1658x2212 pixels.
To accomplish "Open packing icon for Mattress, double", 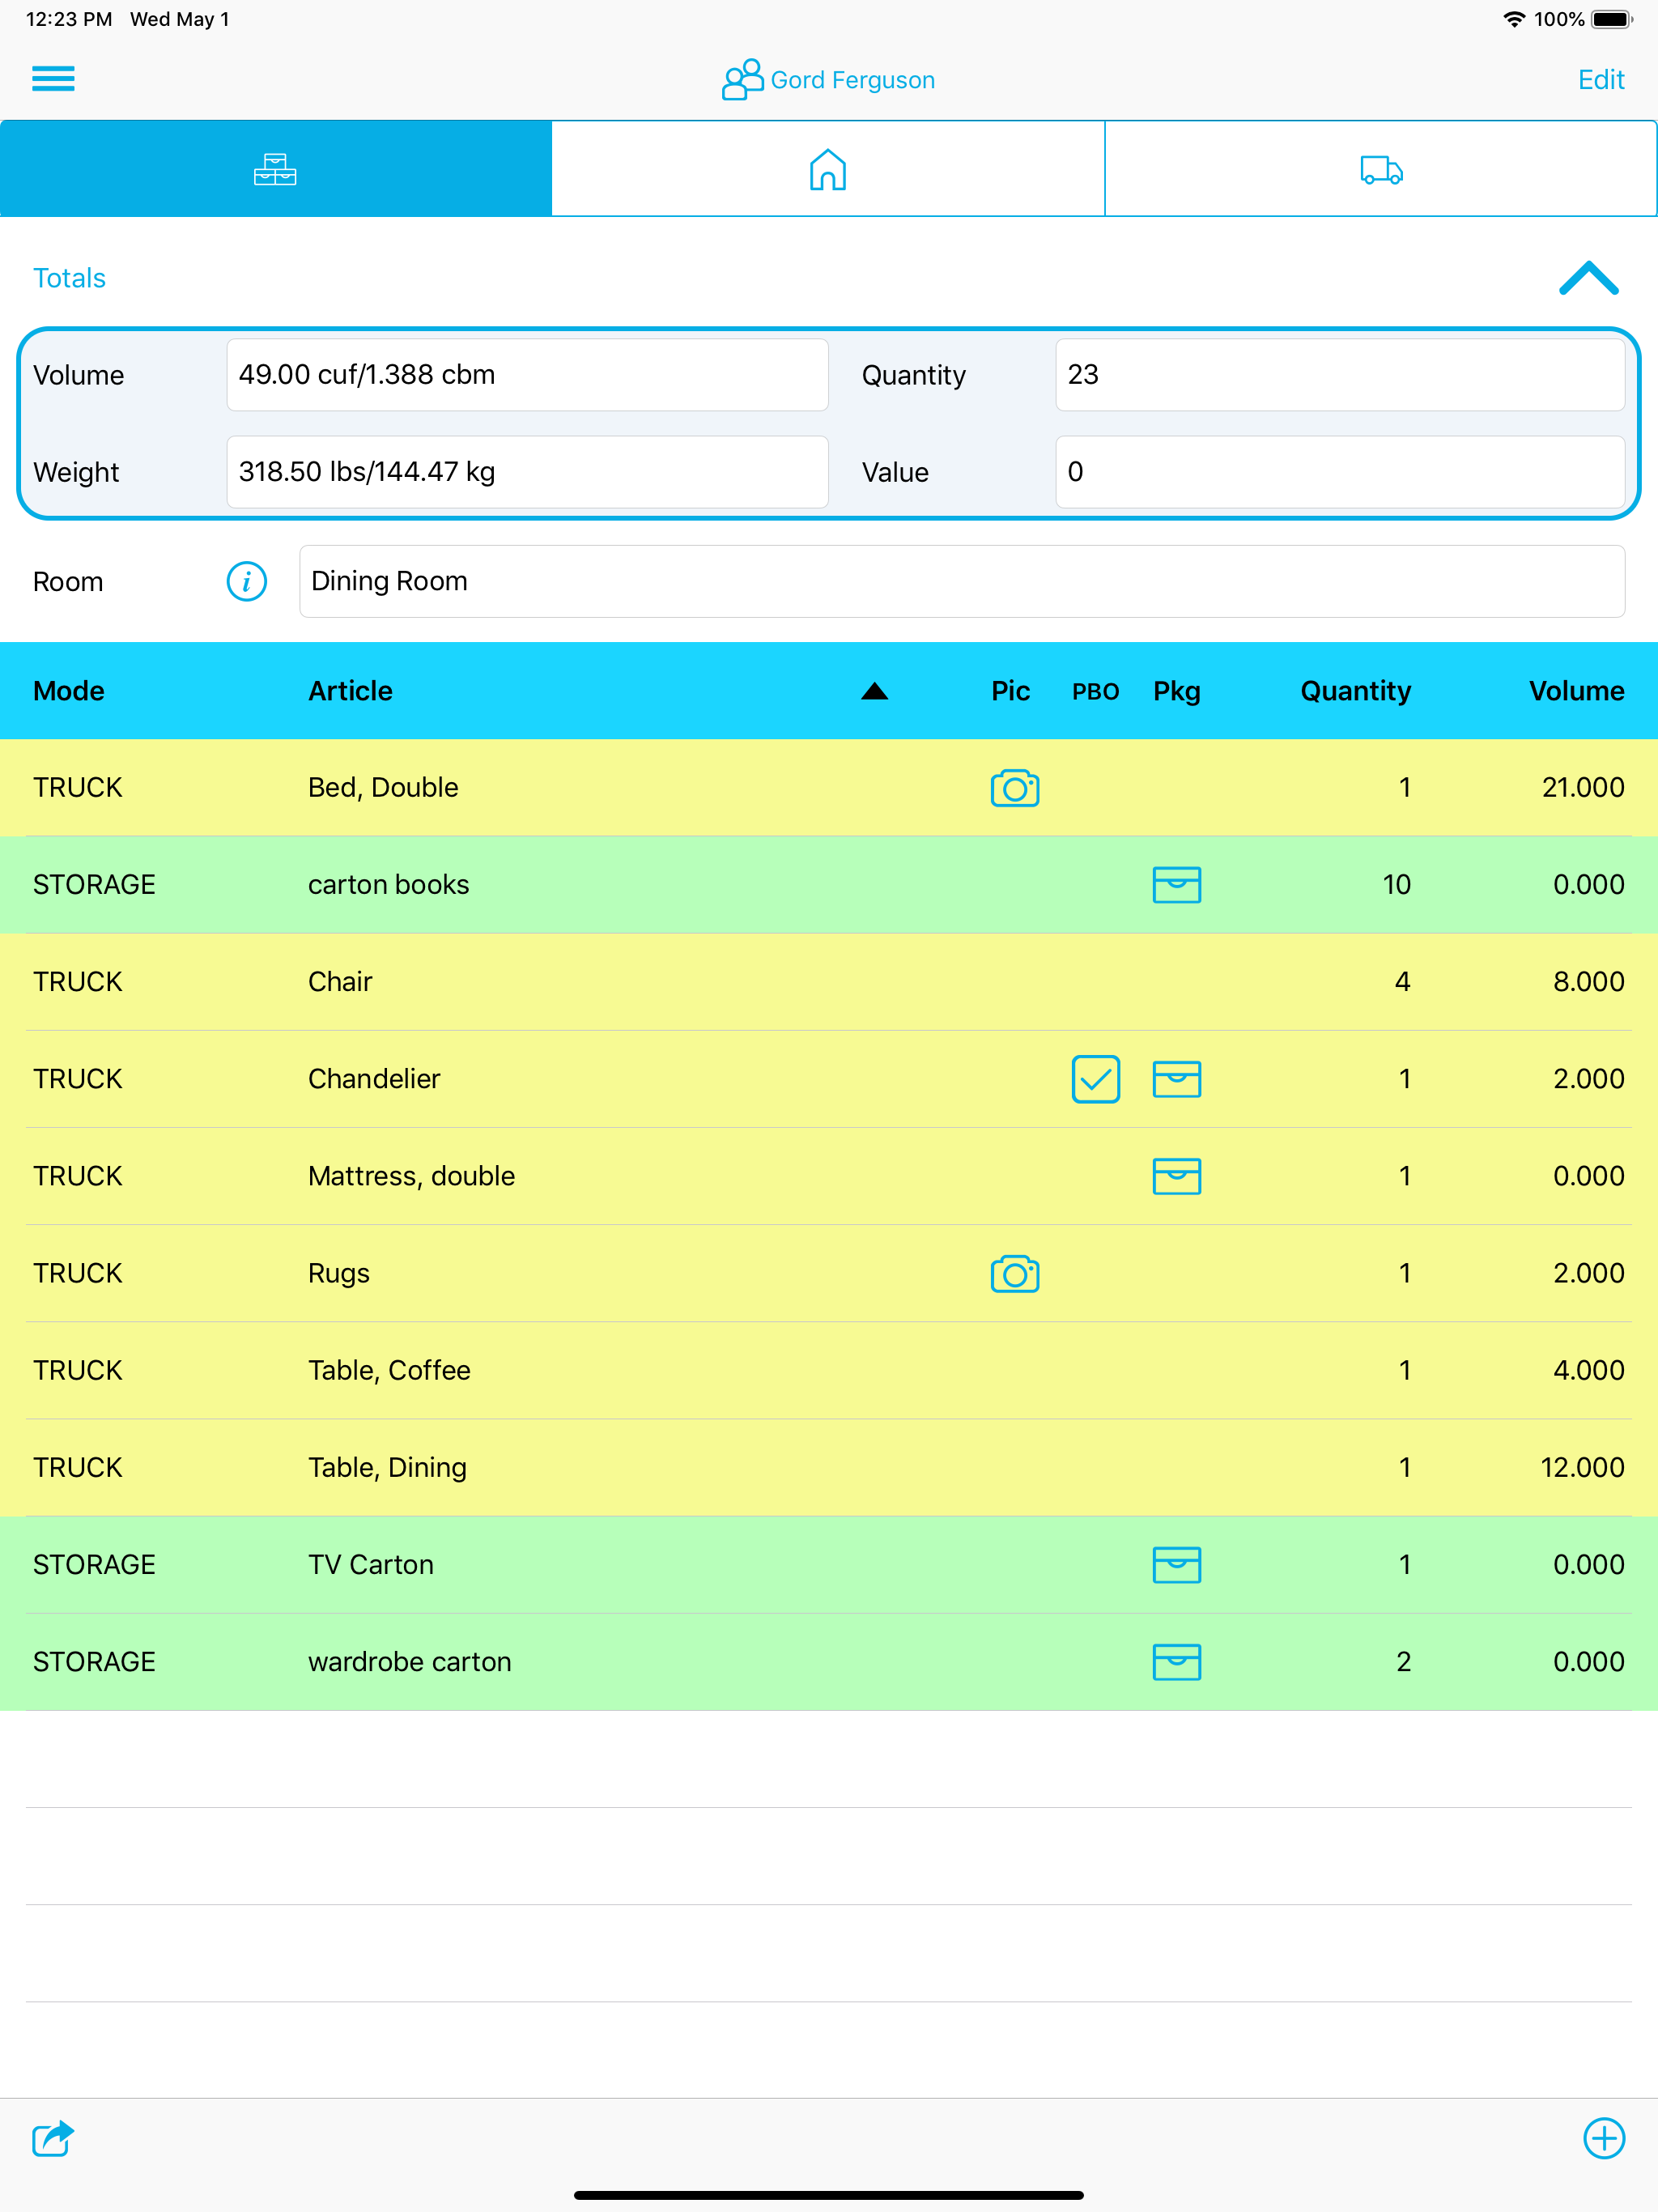I will click(1177, 1176).
